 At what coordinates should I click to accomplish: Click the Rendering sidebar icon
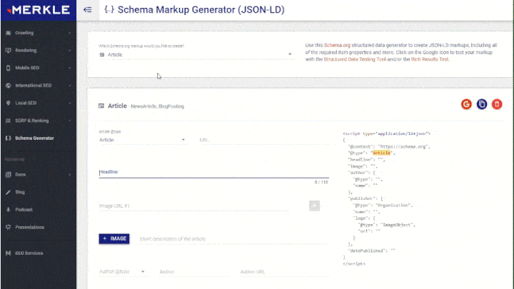(8, 50)
